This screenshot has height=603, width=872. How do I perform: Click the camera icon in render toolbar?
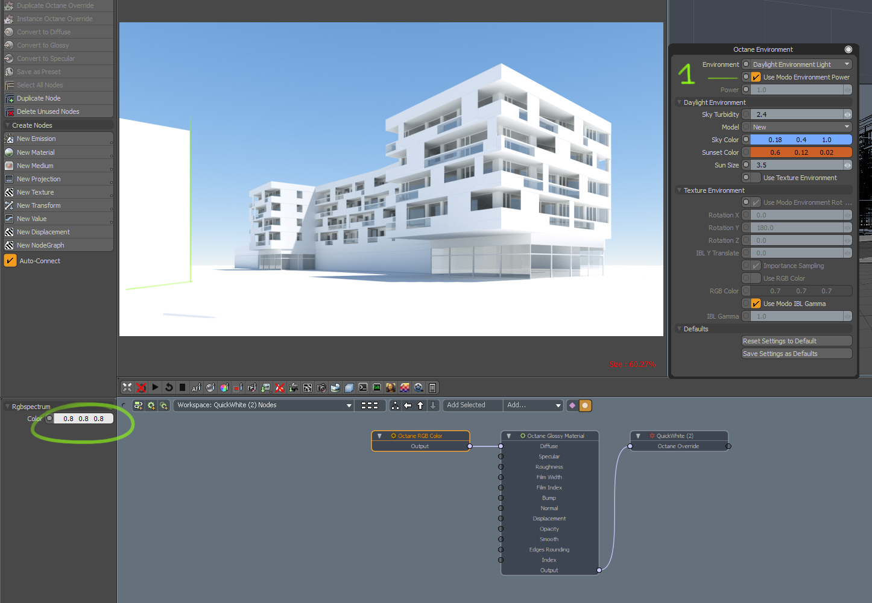tap(321, 387)
